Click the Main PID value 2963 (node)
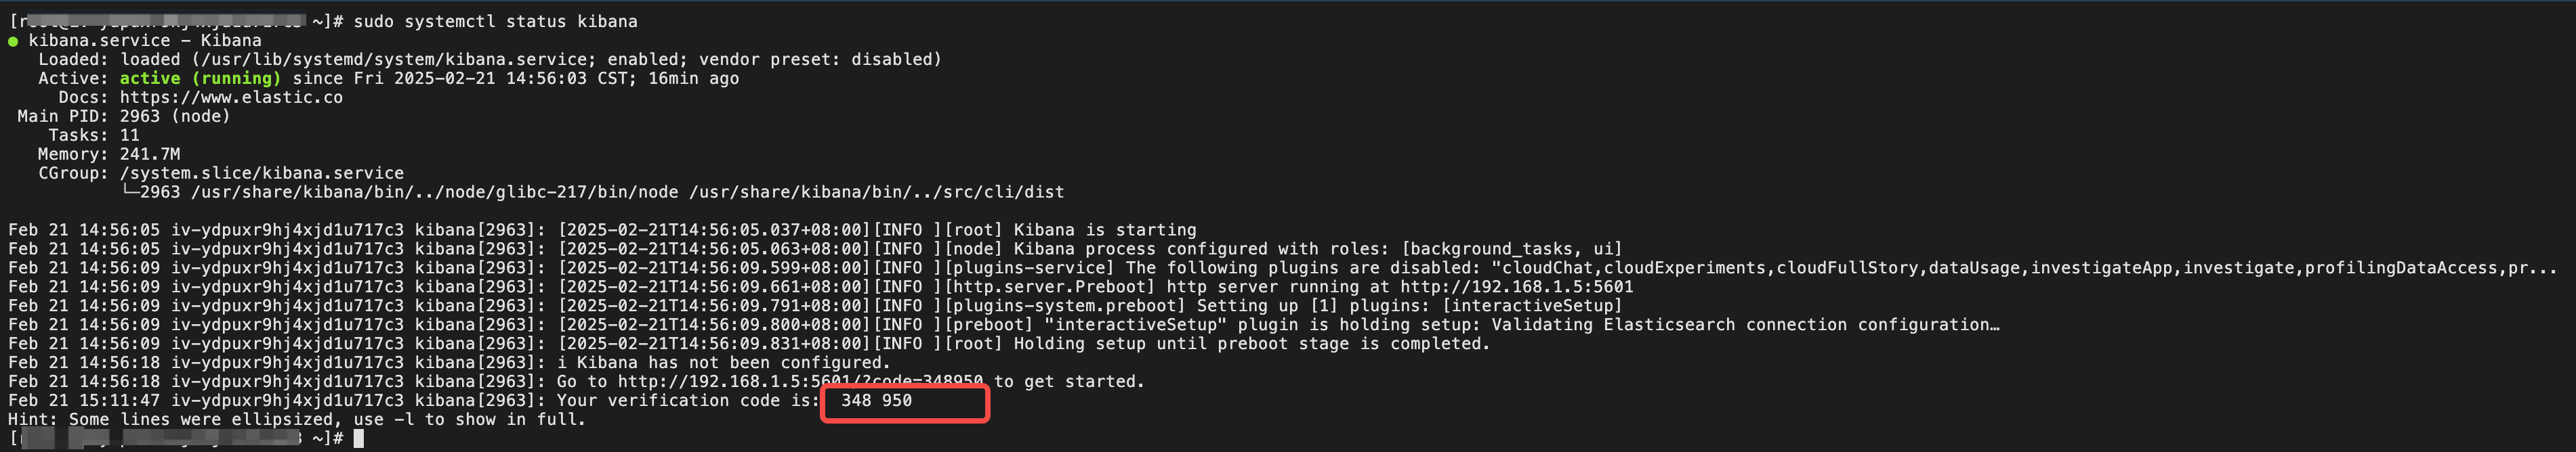 click(175, 116)
